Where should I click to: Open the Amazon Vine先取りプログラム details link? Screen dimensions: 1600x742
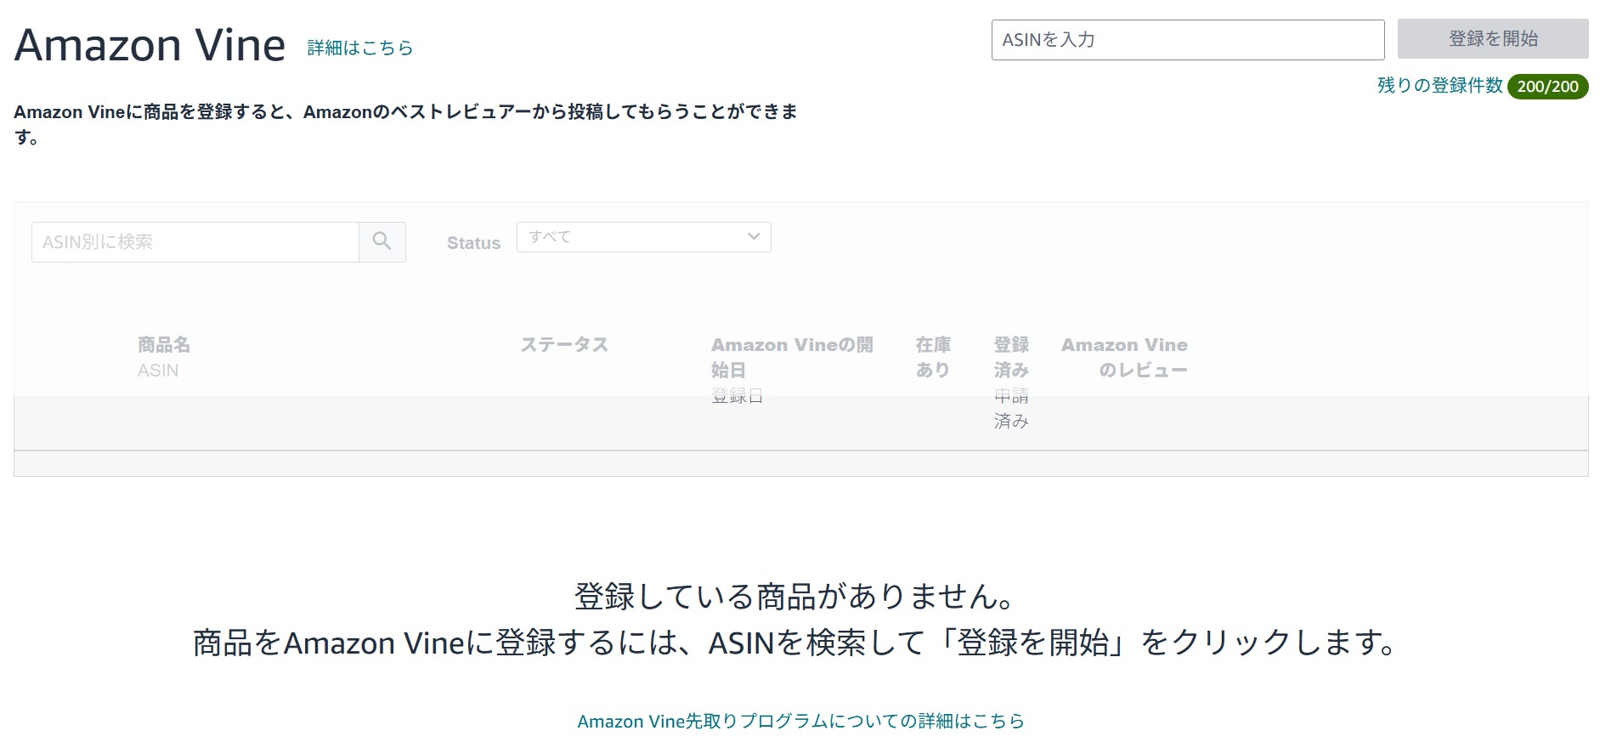800,721
